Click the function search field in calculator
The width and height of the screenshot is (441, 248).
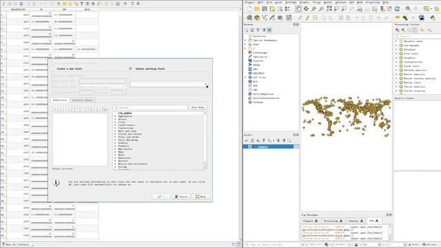150,107
